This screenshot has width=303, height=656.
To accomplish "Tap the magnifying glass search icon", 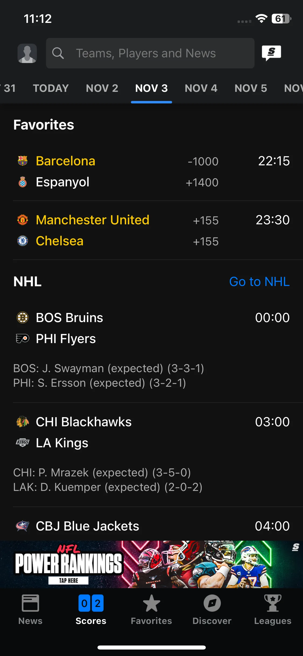I will (x=58, y=53).
